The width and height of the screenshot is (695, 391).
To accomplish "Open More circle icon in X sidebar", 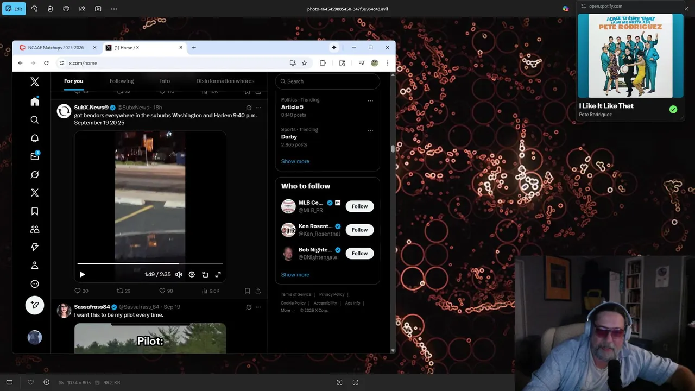I will coord(35,283).
